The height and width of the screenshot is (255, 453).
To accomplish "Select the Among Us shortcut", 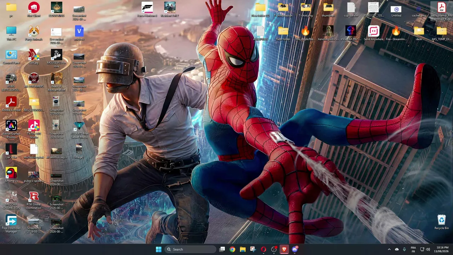I will 11,175.
